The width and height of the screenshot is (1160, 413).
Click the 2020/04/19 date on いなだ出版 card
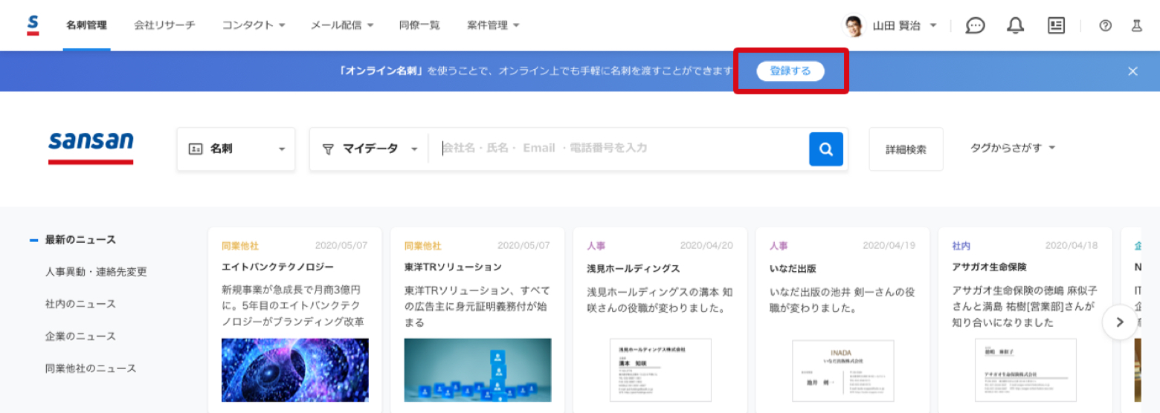click(x=888, y=245)
